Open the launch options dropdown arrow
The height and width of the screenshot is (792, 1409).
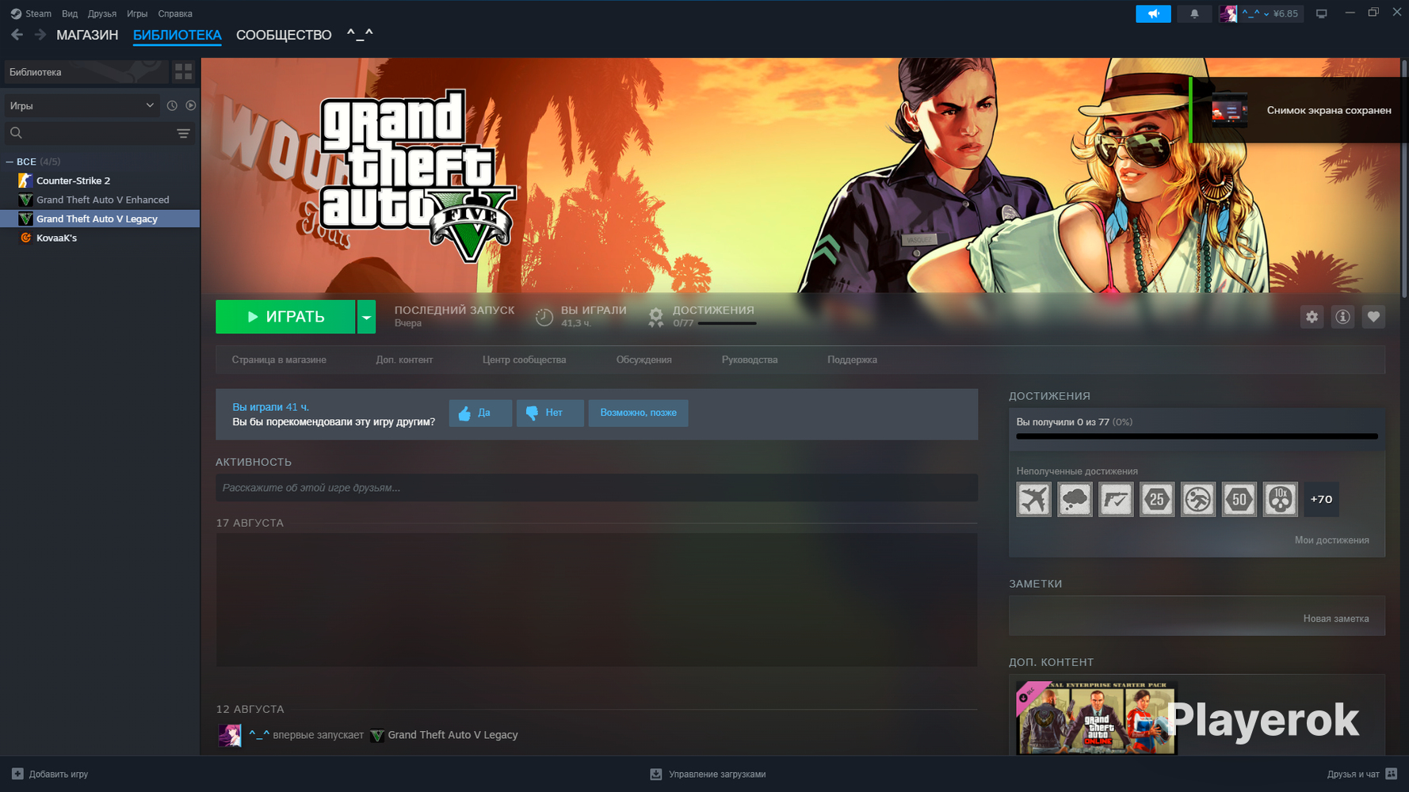pos(366,317)
